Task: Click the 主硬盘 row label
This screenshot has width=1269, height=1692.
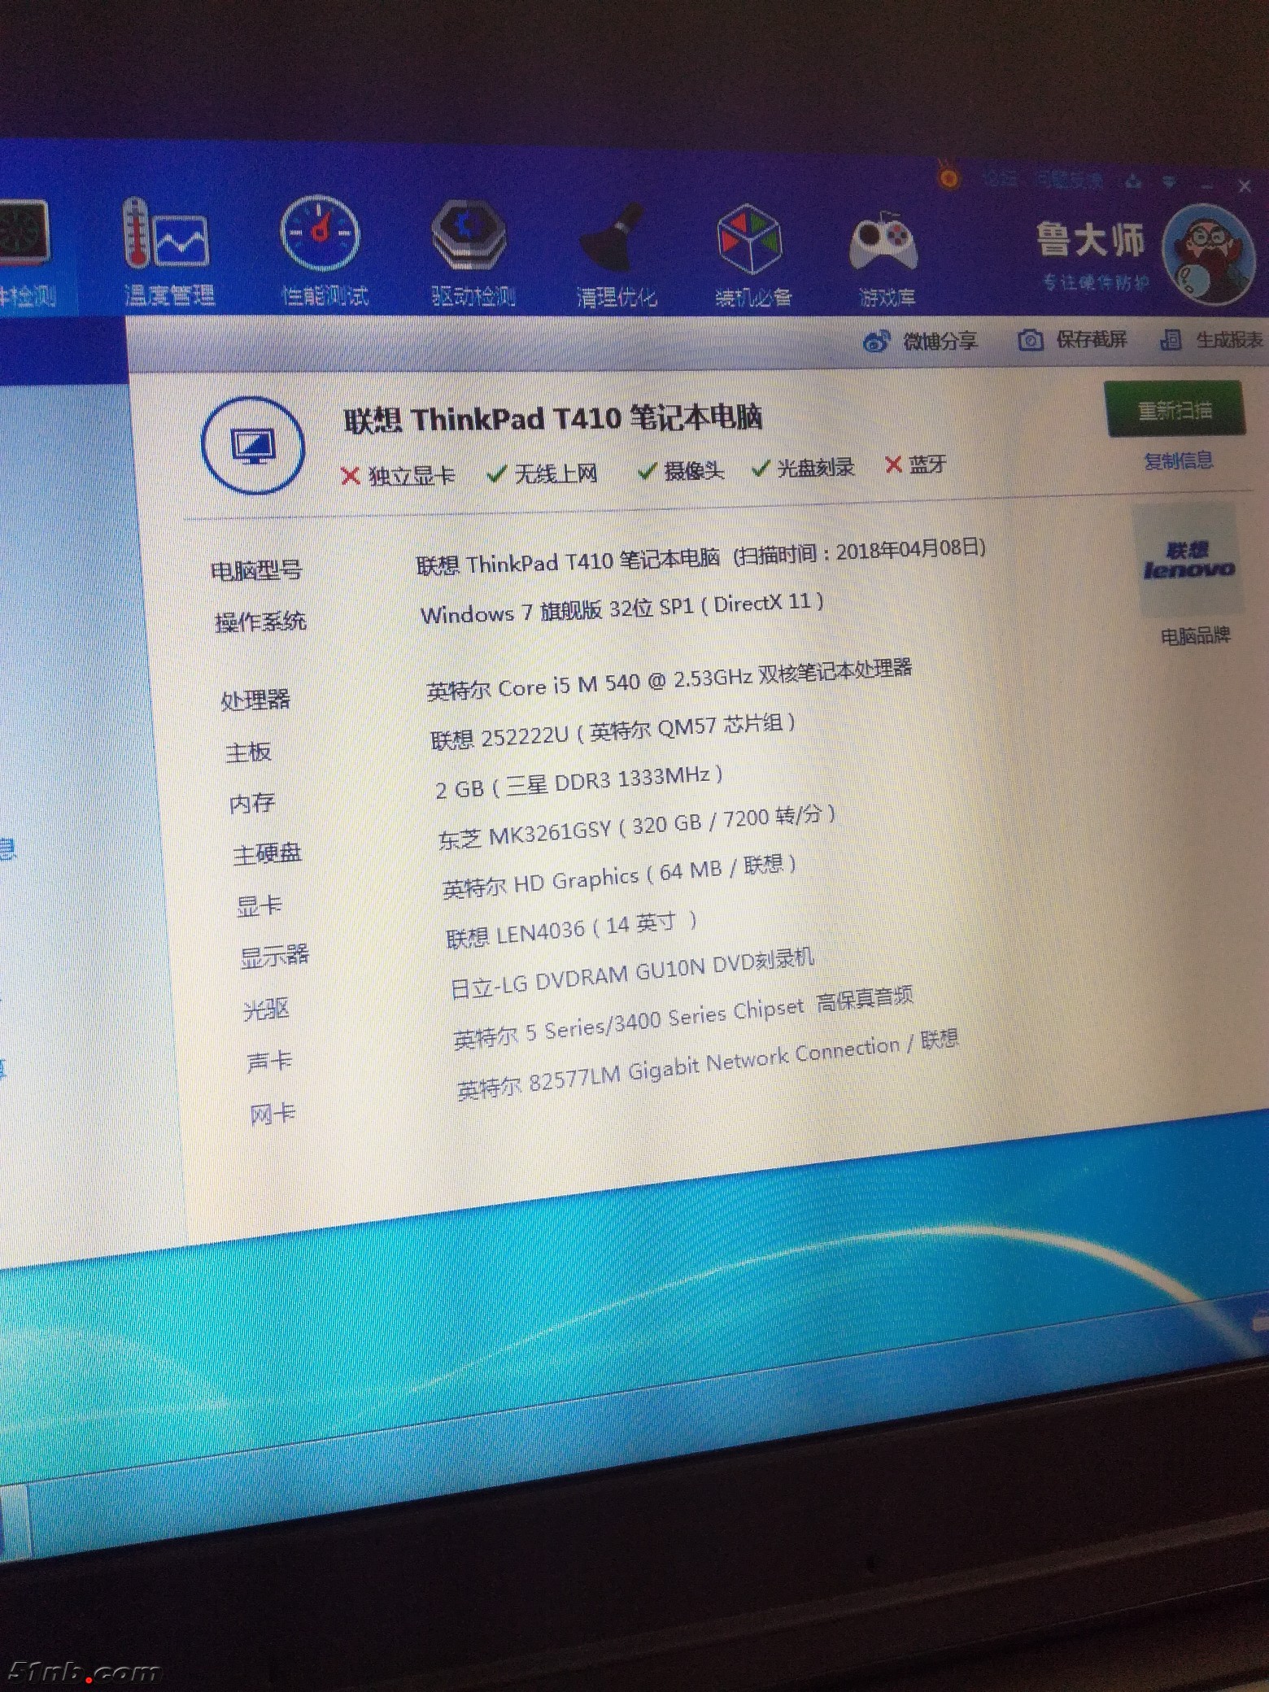Action: [267, 854]
